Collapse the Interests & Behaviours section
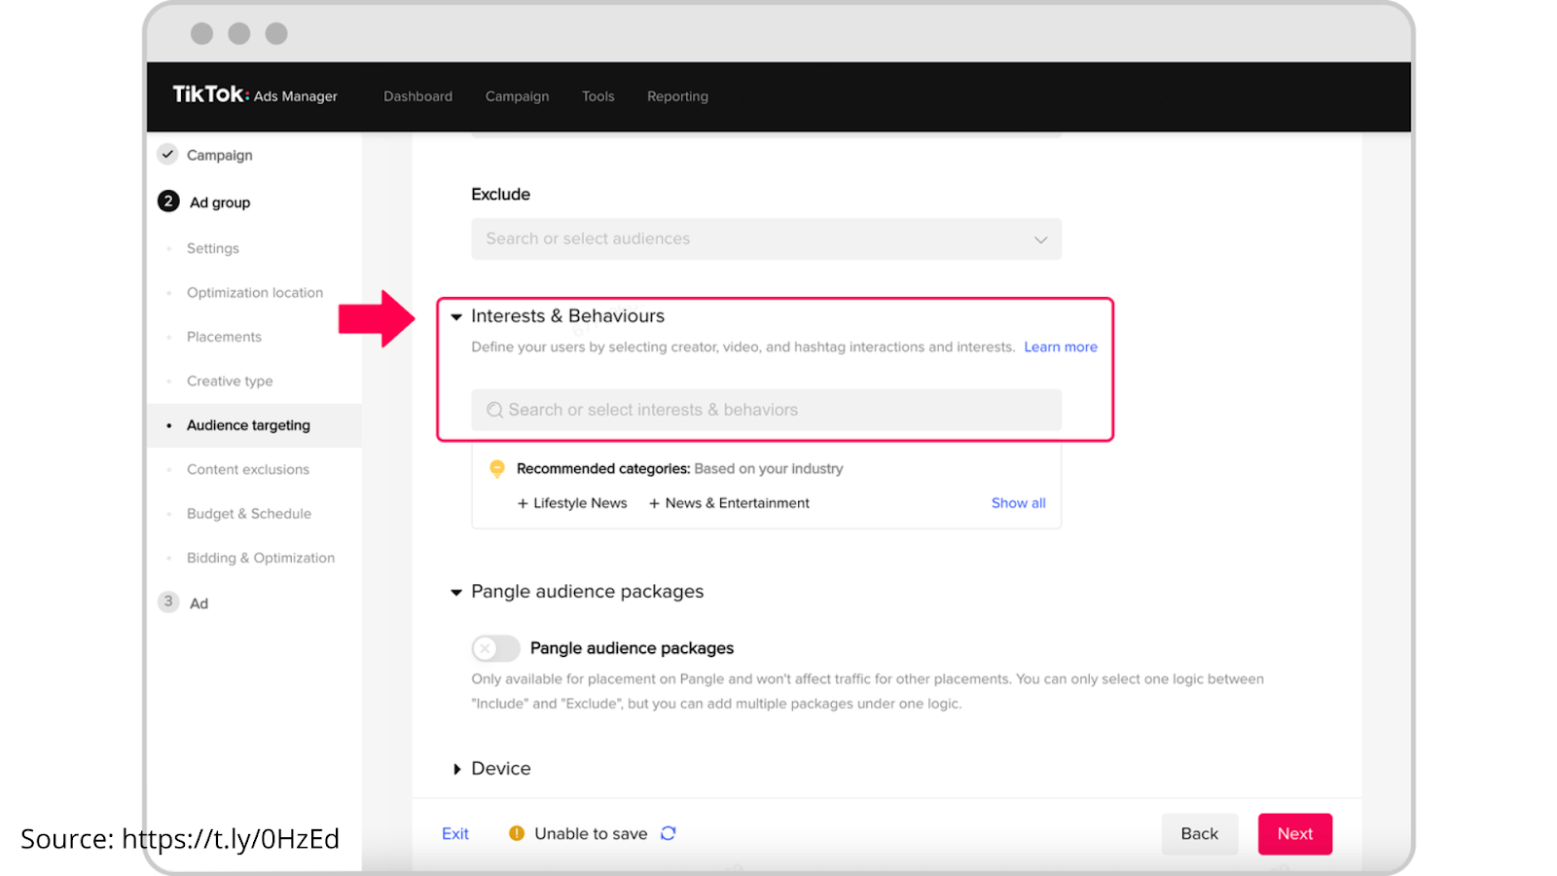1557x876 pixels. (456, 316)
